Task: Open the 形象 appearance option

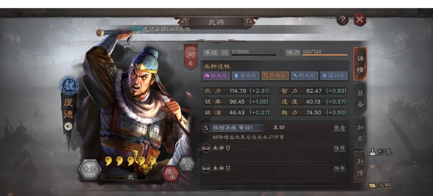Action: coord(381,152)
